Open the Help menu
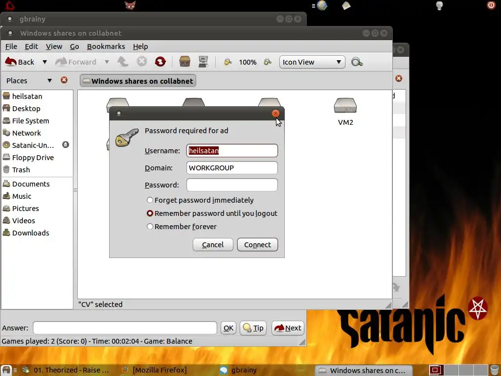501x376 pixels. [x=140, y=47]
